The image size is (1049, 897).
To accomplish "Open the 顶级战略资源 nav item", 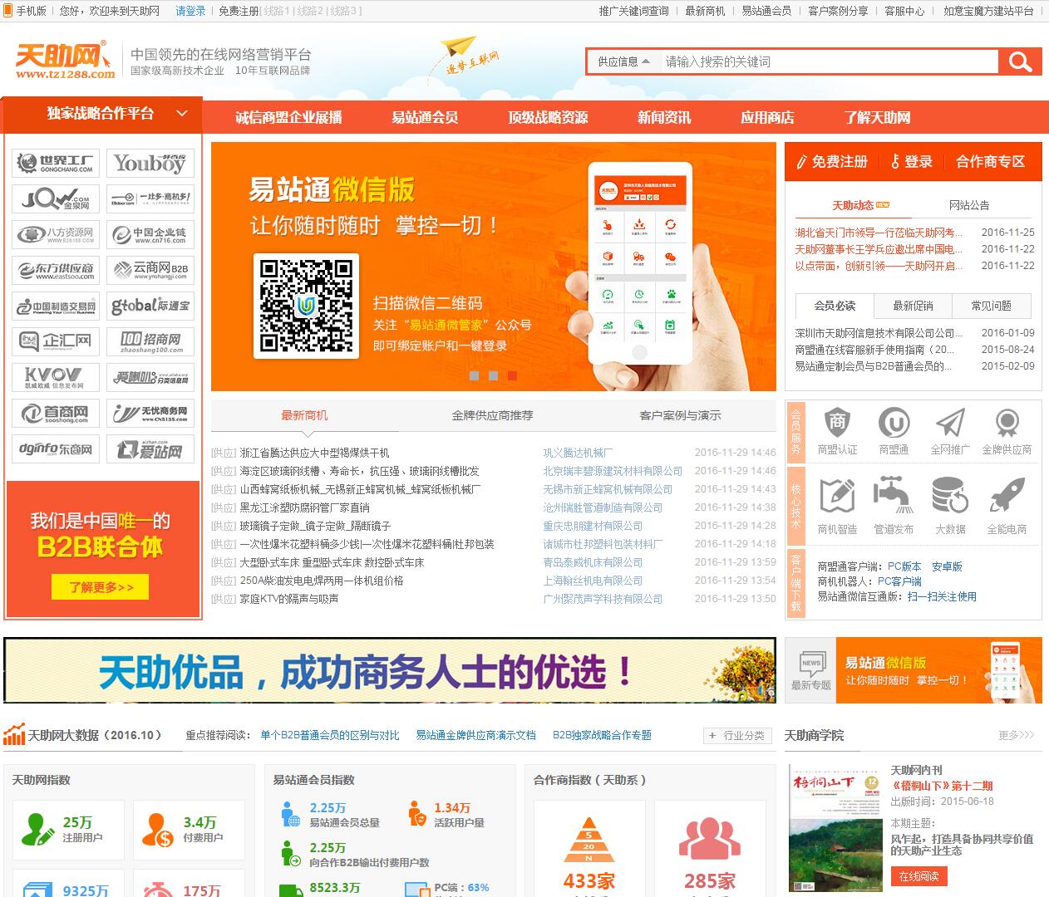I will pos(548,117).
